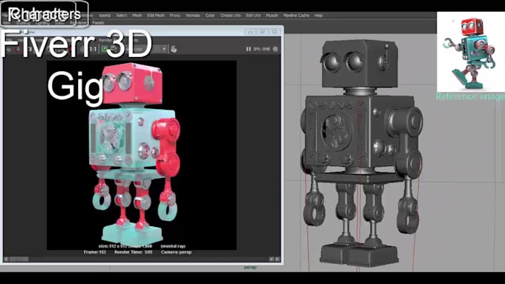This screenshot has width=505, height=284.
Task: Click the render settings icon beside dropdown
Action: click(174, 49)
